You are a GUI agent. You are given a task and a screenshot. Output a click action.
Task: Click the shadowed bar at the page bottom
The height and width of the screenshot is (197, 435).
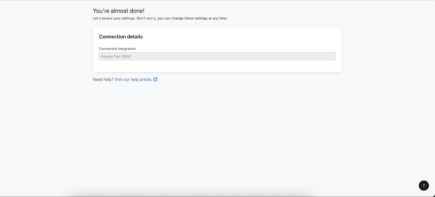190,195
